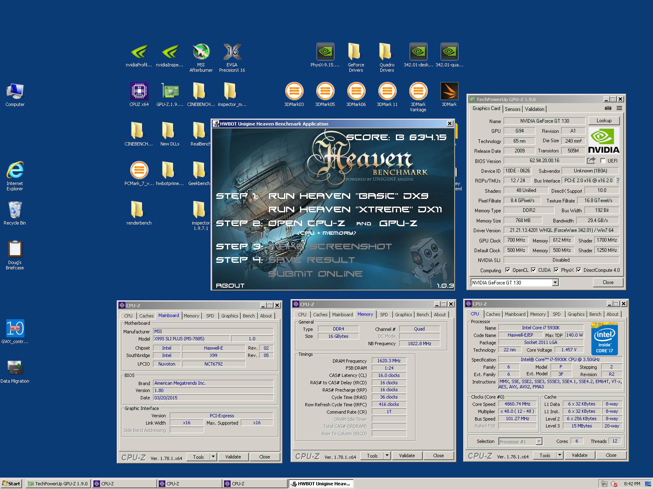653x489 pixels.
Task: Click the taskbar clock showing 8:42 PM
Action: [632, 484]
